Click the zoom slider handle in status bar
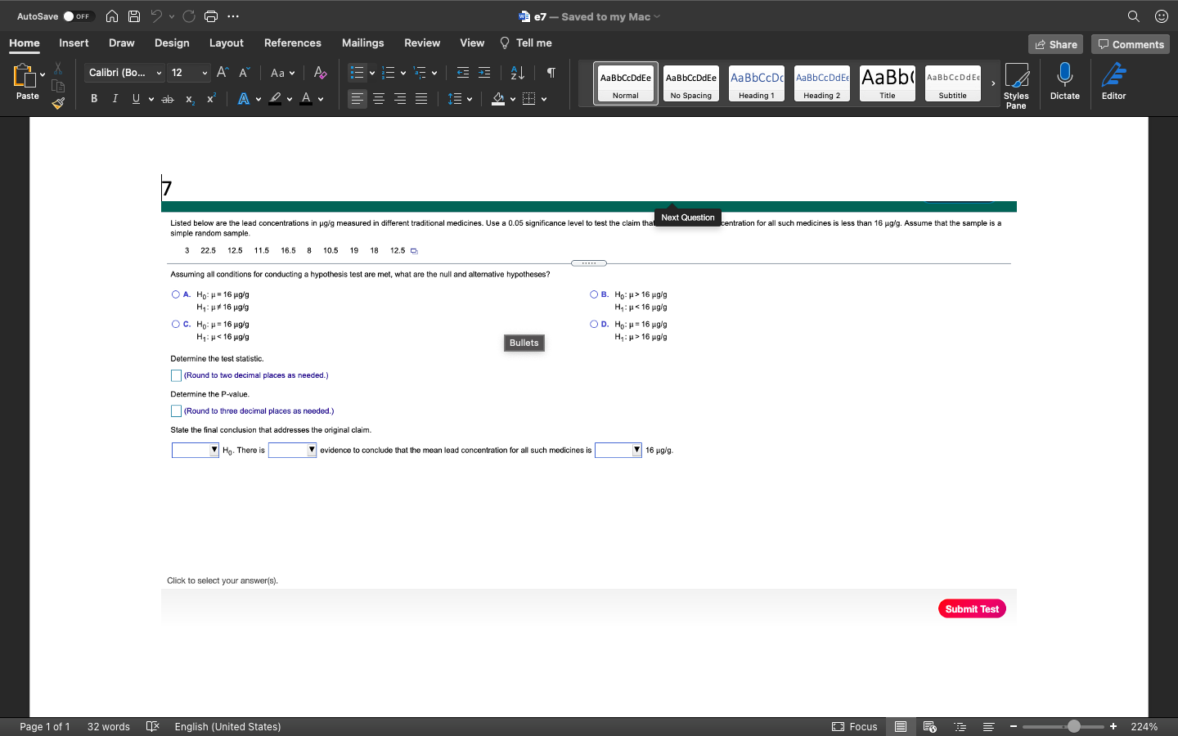 click(x=1074, y=726)
